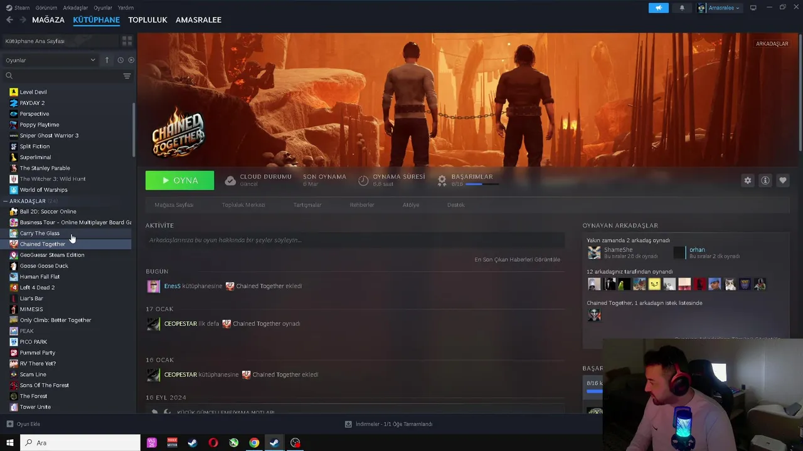Toggle the ready-to-play filter icon
The width and height of the screenshot is (803, 451).
tap(131, 60)
